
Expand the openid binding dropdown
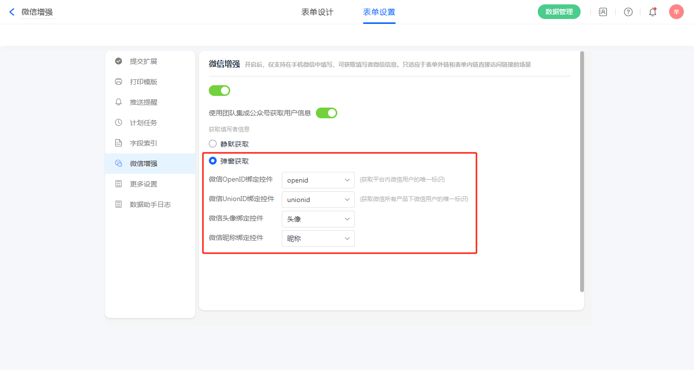click(318, 180)
